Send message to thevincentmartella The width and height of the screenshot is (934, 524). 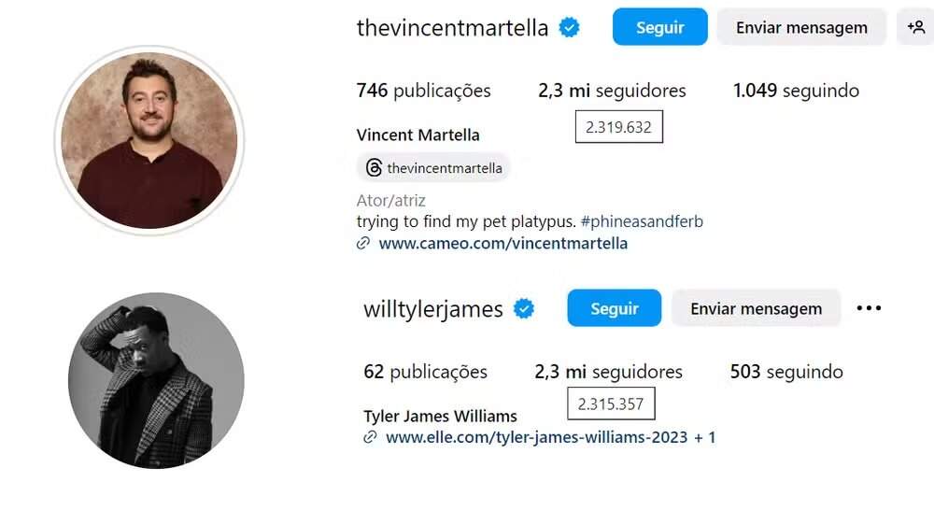point(801,27)
